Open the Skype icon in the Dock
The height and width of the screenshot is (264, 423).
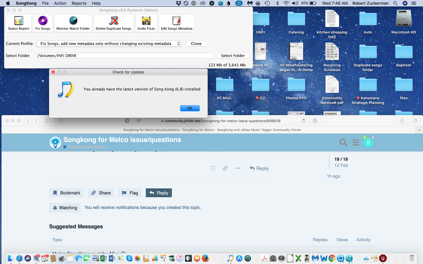pyautogui.click(x=129, y=258)
